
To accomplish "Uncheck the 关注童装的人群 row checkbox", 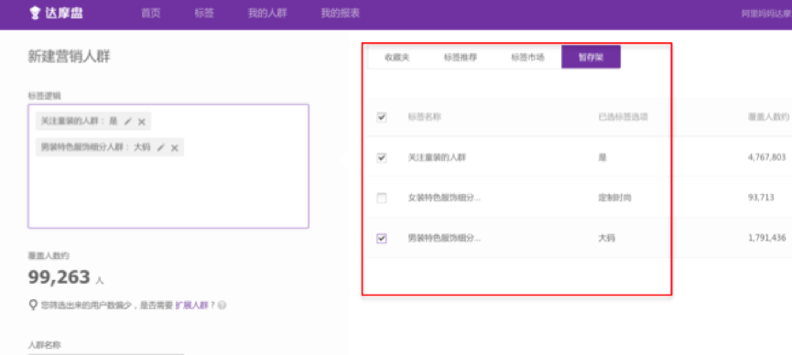I will [382, 157].
